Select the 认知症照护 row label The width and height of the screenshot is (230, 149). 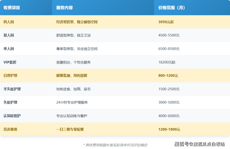[12, 116]
